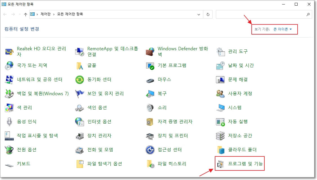This screenshot has height=180, width=317.
Task: Open the 저장소 공간 icon
Action: [220, 136]
